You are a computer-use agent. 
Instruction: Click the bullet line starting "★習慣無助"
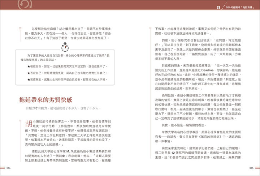pyautogui.click(x=67, y=80)
